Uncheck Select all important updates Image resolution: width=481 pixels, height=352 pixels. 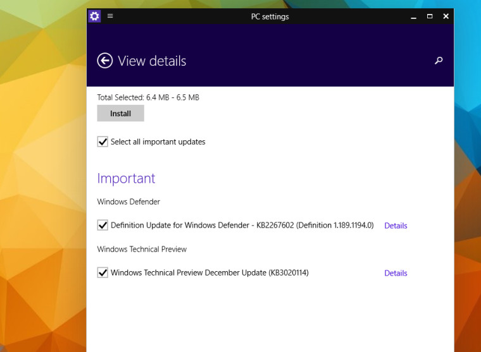pos(103,142)
